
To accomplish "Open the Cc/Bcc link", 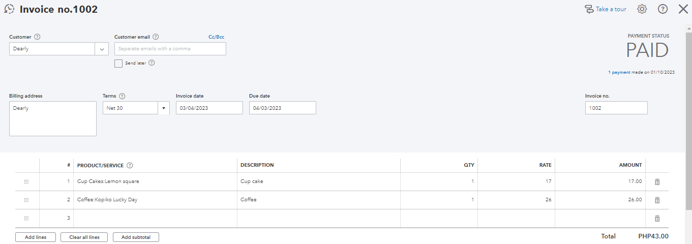I will [x=216, y=37].
